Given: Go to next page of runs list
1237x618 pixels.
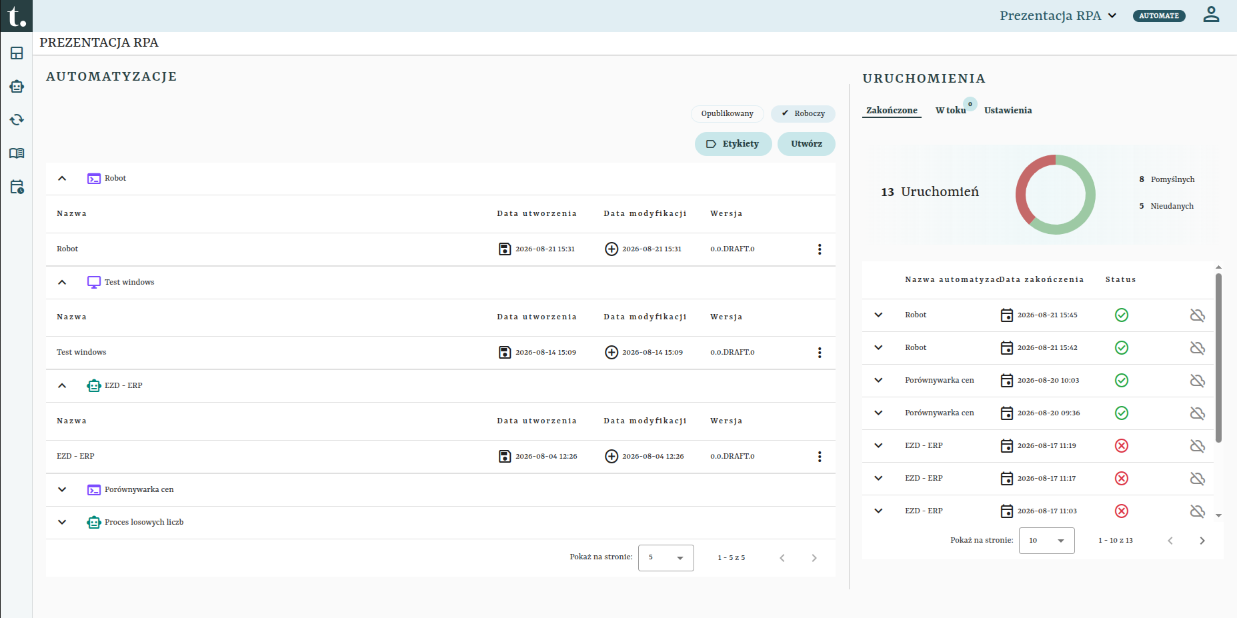Looking at the screenshot, I should pyautogui.click(x=1202, y=541).
